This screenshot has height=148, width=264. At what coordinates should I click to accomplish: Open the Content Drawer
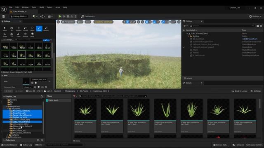click(9, 145)
